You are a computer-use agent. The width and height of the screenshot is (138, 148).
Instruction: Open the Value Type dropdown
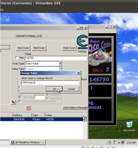click(60, 69)
